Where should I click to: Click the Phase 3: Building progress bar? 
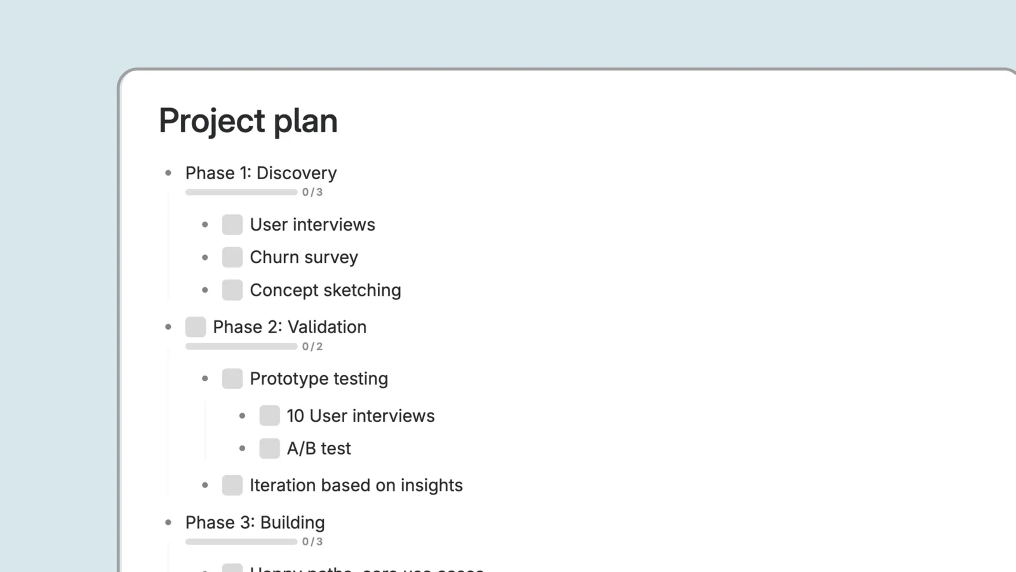[x=241, y=541]
